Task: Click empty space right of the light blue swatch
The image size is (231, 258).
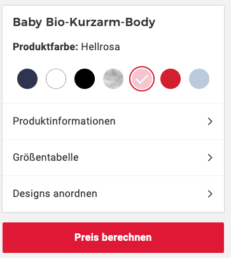Action: point(217,79)
